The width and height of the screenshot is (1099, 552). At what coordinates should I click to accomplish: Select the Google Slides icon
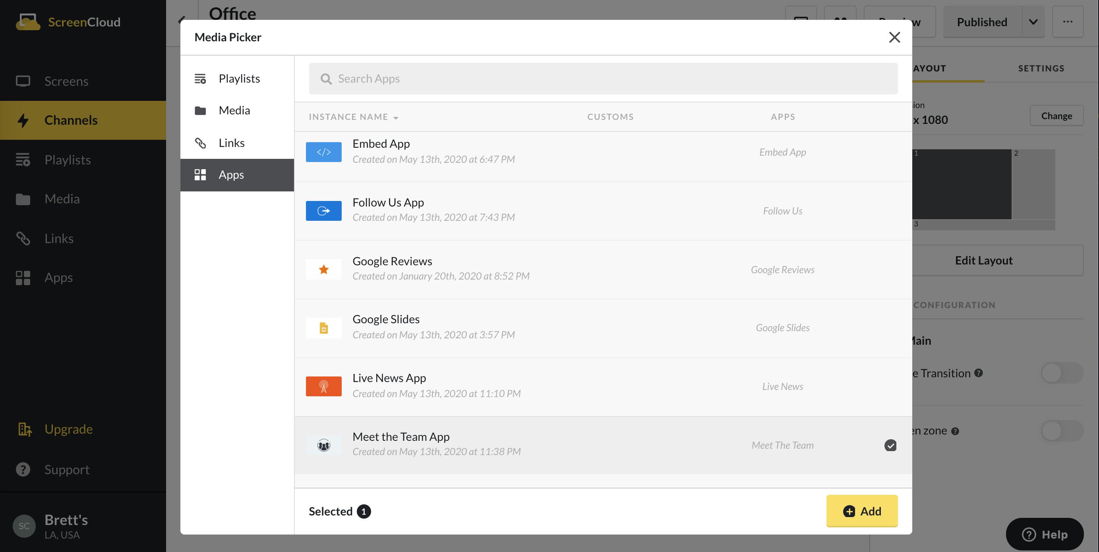click(323, 328)
